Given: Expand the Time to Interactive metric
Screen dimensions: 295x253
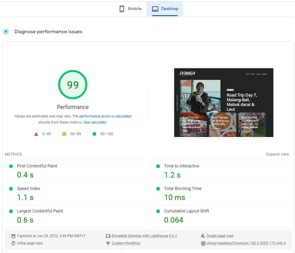Looking at the screenshot, I should tap(181, 166).
